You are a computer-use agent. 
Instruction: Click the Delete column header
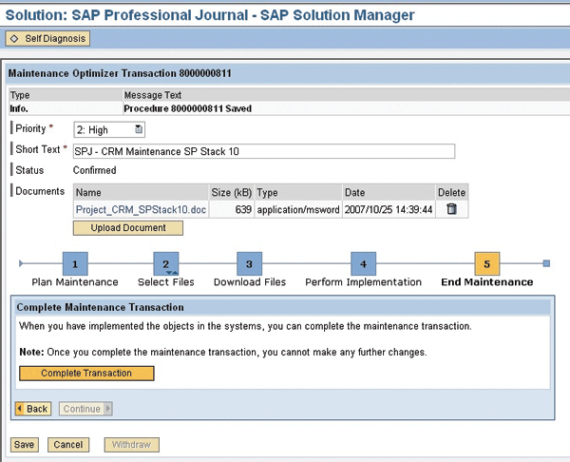pos(452,192)
